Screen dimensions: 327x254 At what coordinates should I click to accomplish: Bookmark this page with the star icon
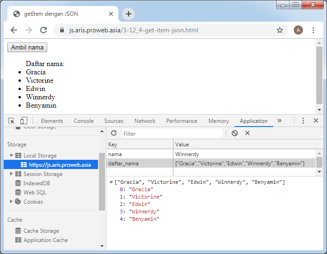pyautogui.click(x=280, y=30)
